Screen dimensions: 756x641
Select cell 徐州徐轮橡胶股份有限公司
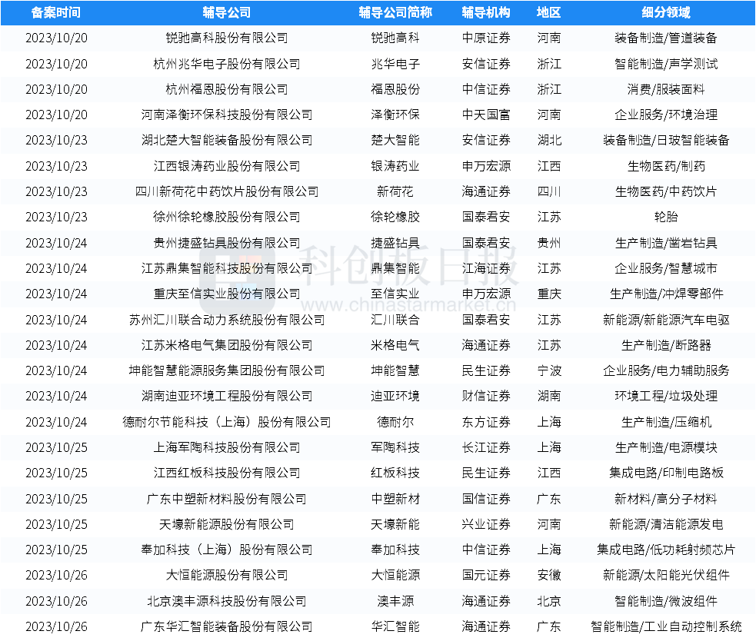point(227,217)
